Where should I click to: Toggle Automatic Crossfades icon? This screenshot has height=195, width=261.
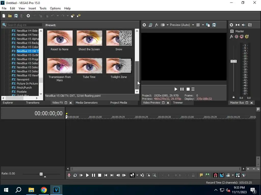pos(222,175)
